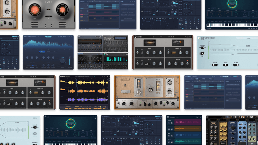This screenshot has width=258, height=145.
Task: Solo the Others stem with its headphone icon
Action: [x=172, y=142]
